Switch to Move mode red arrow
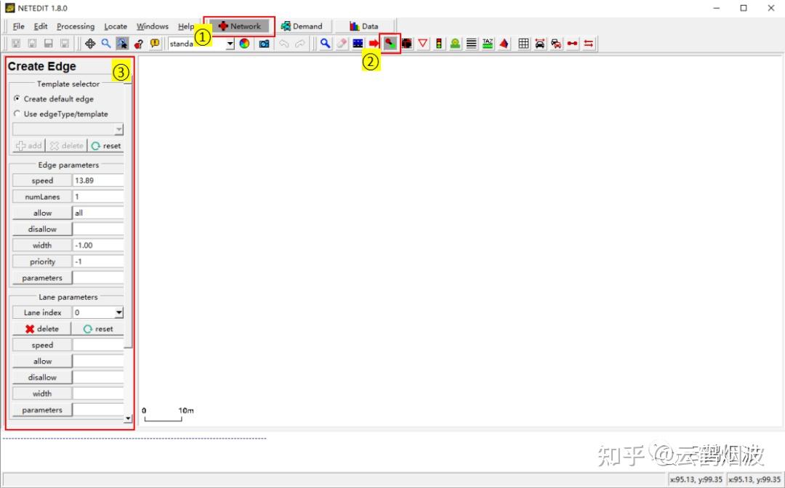 click(x=374, y=43)
